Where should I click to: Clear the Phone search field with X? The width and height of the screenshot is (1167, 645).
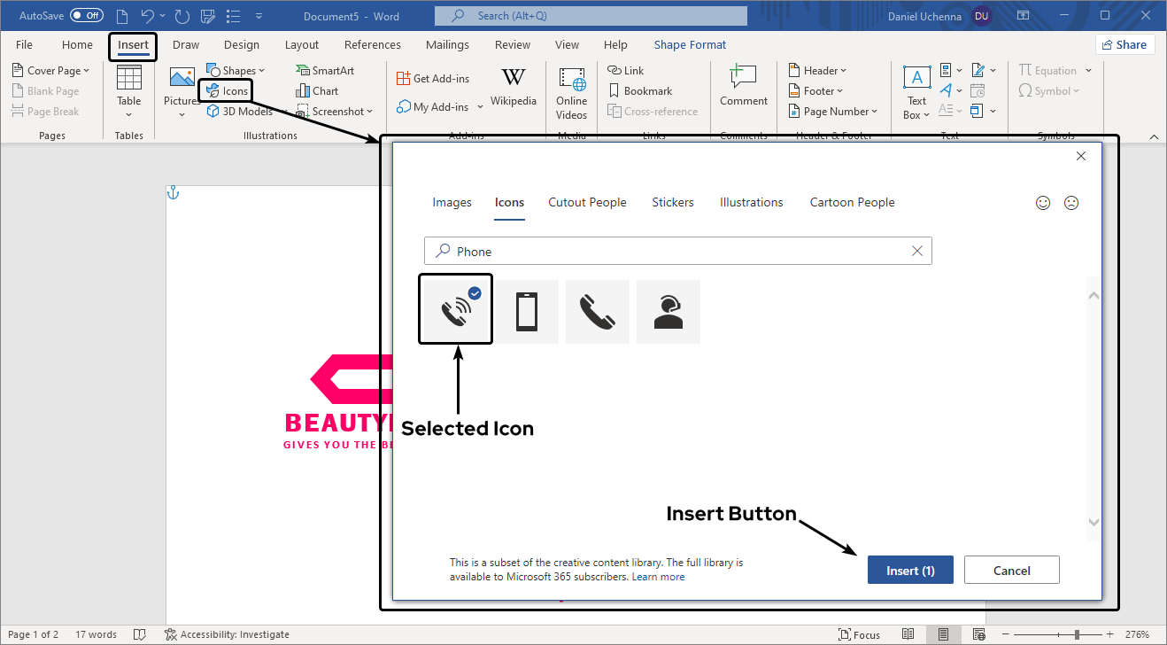[x=917, y=252]
